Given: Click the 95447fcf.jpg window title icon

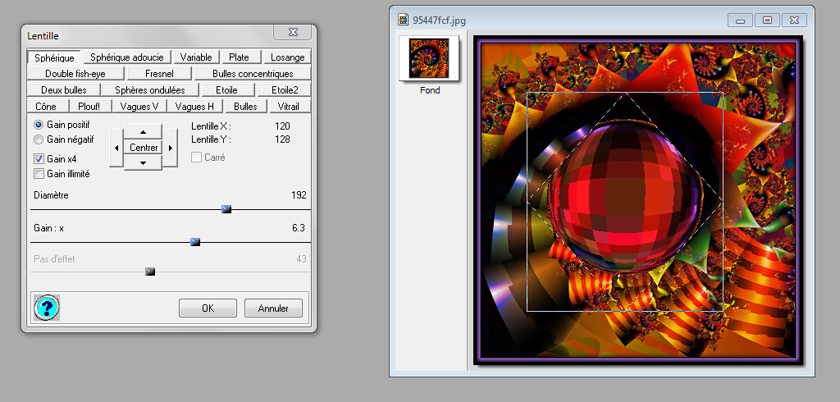Looking at the screenshot, I should pyautogui.click(x=403, y=20).
